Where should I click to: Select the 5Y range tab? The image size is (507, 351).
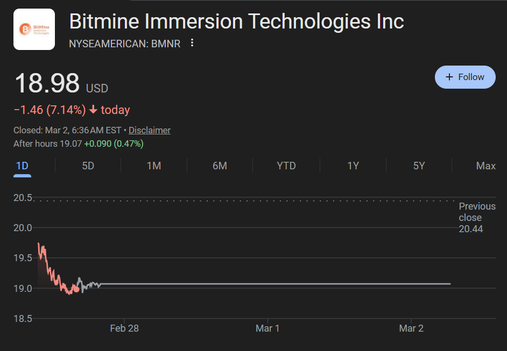tap(419, 166)
